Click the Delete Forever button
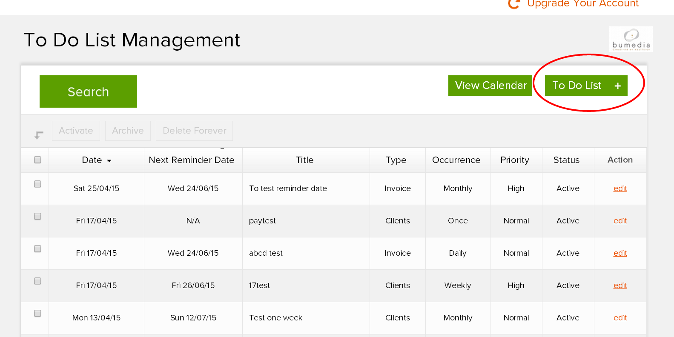This screenshot has width=674, height=337. click(x=194, y=131)
